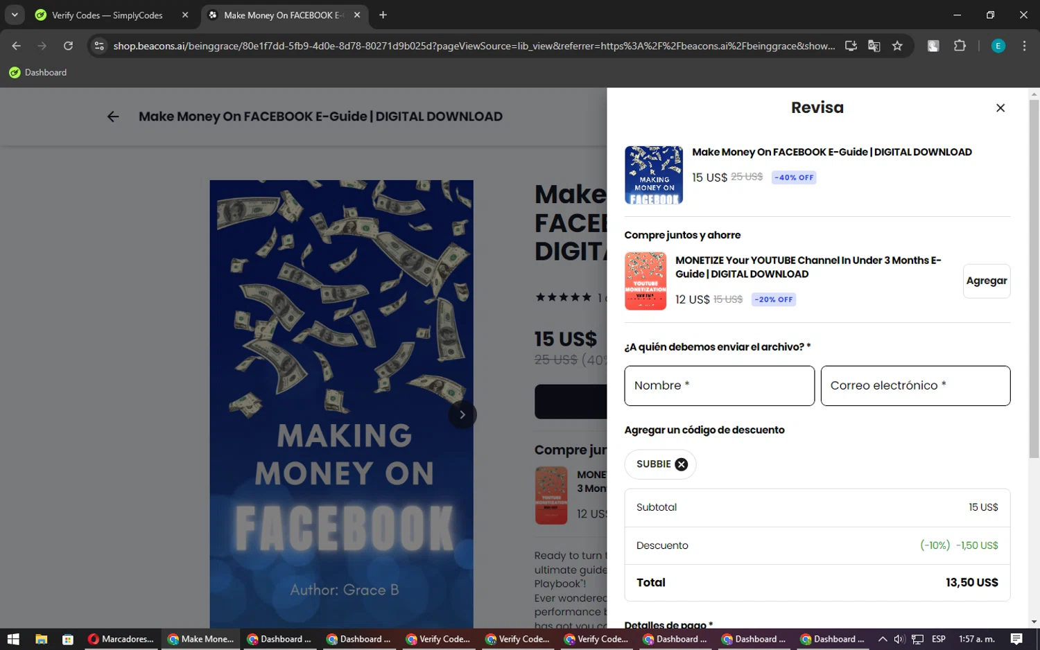Switch to the Verify Codes — SimplyCodes tab

pyautogui.click(x=107, y=15)
